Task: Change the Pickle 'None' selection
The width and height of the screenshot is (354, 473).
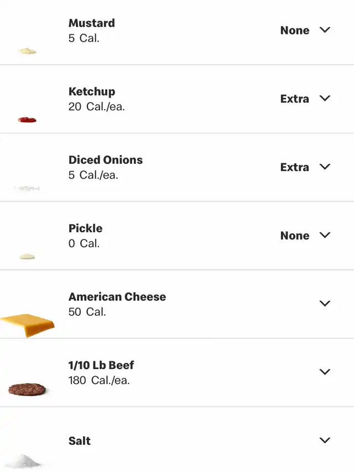Action: pos(295,235)
